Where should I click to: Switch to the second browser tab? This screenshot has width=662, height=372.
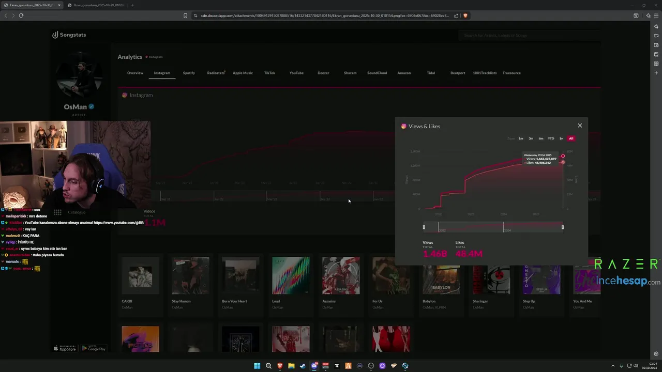96,5
